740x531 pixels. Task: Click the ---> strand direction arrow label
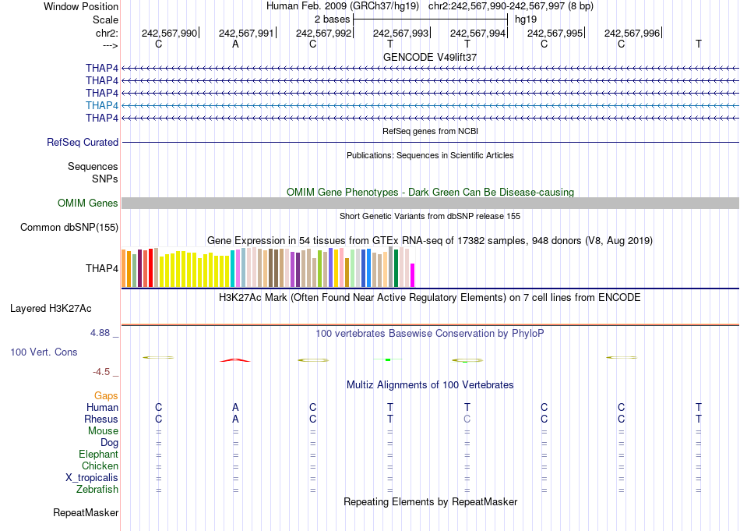click(x=111, y=45)
